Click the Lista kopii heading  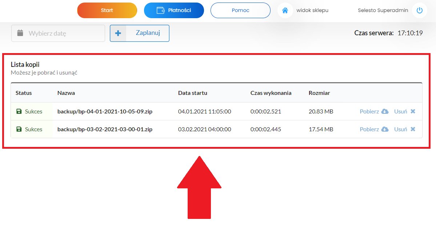coord(25,64)
